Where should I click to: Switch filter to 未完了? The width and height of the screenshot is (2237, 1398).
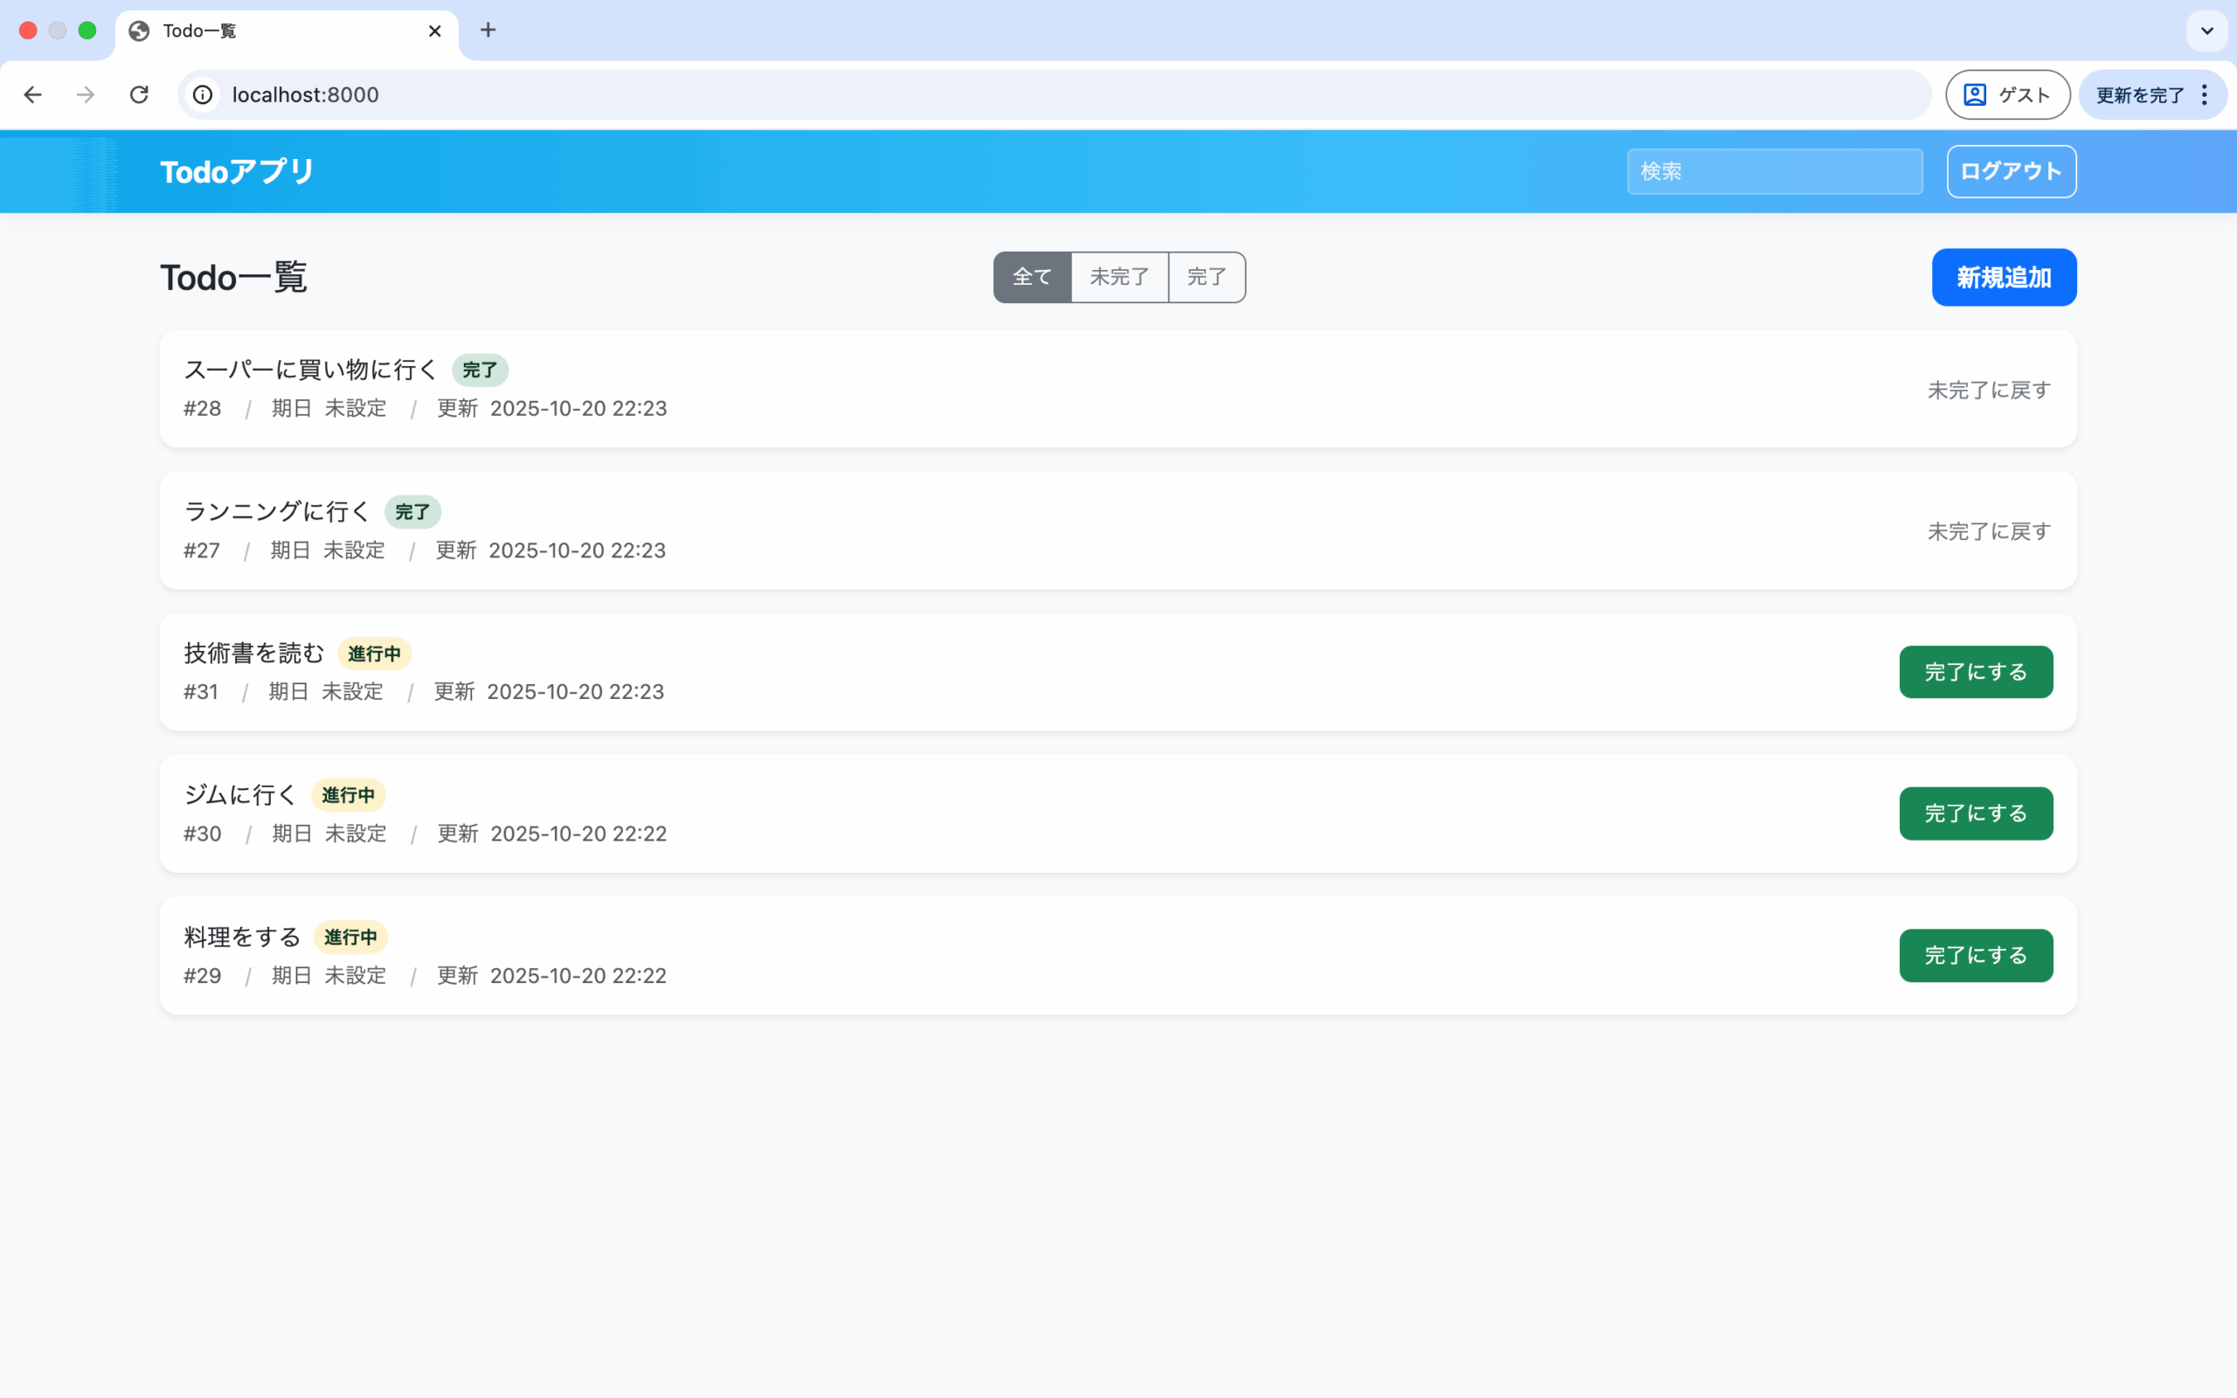pos(1118,276)
